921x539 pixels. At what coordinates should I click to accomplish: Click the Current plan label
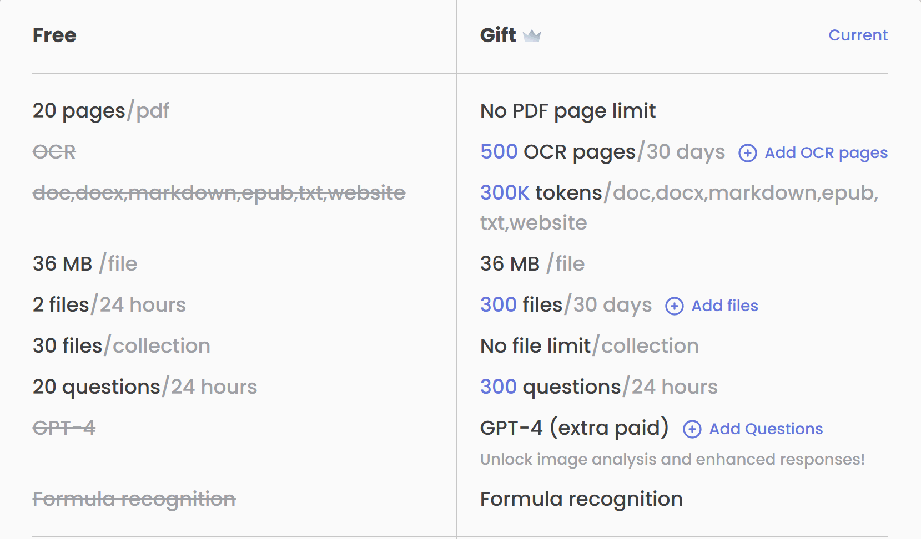(858, 35)
